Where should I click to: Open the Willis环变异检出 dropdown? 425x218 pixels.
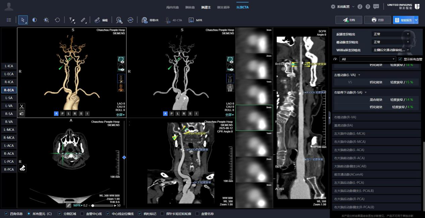point(391,50)
